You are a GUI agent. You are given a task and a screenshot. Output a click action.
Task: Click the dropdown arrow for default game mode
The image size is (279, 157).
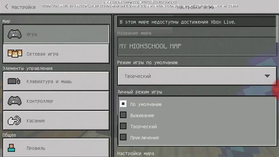coord(267,76)
